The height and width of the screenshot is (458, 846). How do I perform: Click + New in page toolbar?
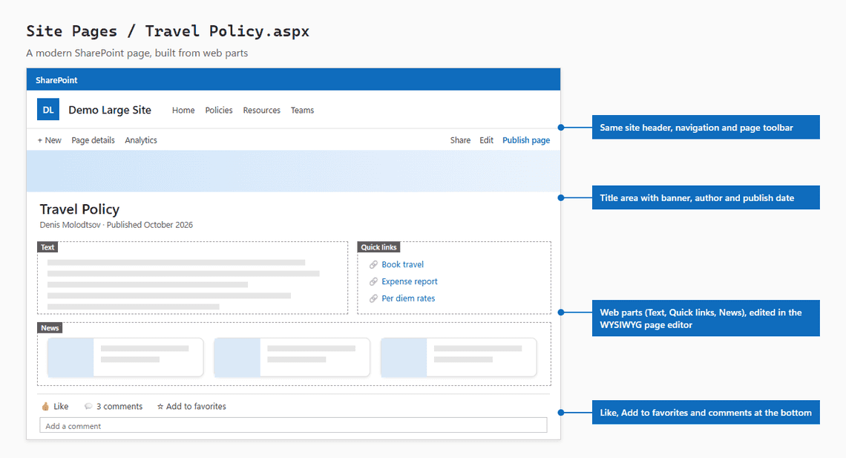tap(49, 140)
